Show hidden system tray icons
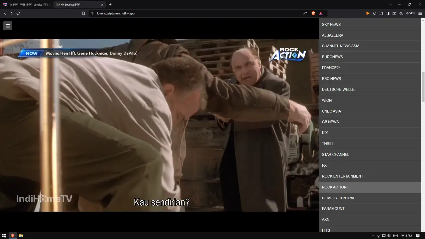 (x=373, y=236)
